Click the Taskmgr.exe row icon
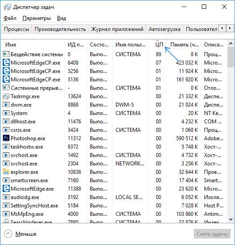Image resolution: width=235 pixels, height=245 pixels. (x=6, y=96)
